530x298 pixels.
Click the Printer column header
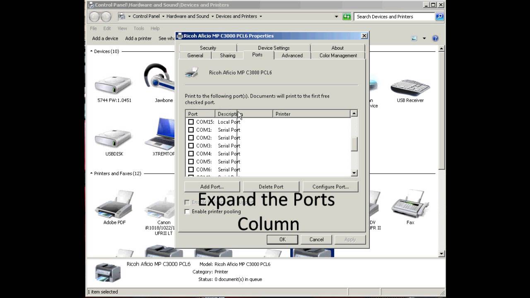(x=311, y=114)
